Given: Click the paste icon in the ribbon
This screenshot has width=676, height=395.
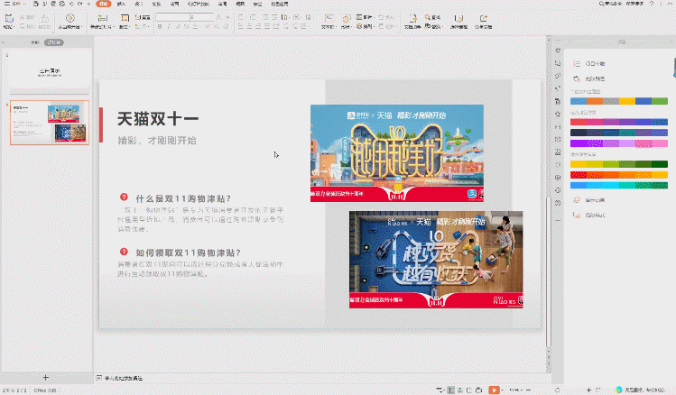Looking at the screenshot, I should (x=8, y=19).
